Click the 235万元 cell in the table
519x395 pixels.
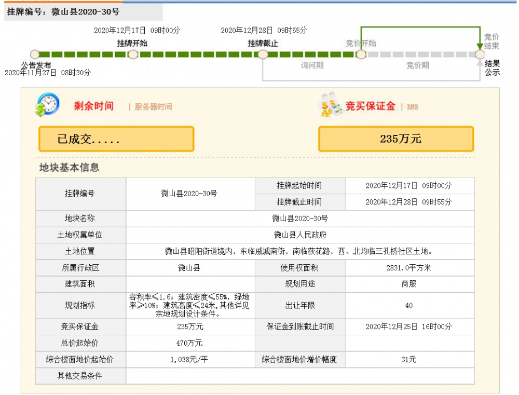coord(190,327)
